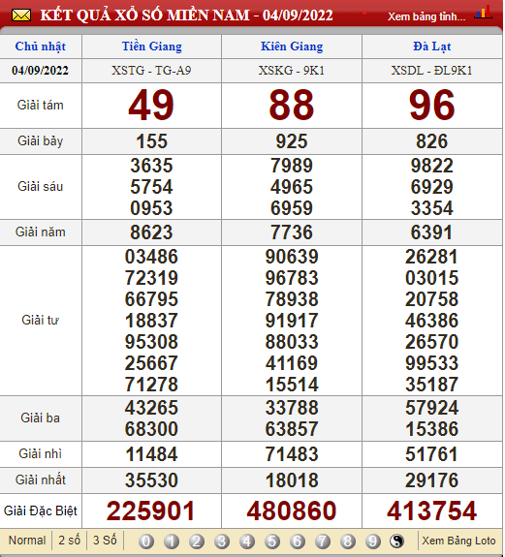Select giải tư number 35187
505x557 pixels.
coord(431,385)
